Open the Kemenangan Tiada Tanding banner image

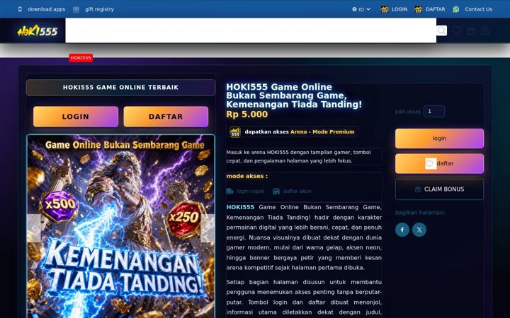[120, 226]
